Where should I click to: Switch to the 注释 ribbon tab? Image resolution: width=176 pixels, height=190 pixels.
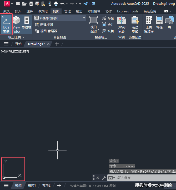click(x=30, y=11)
